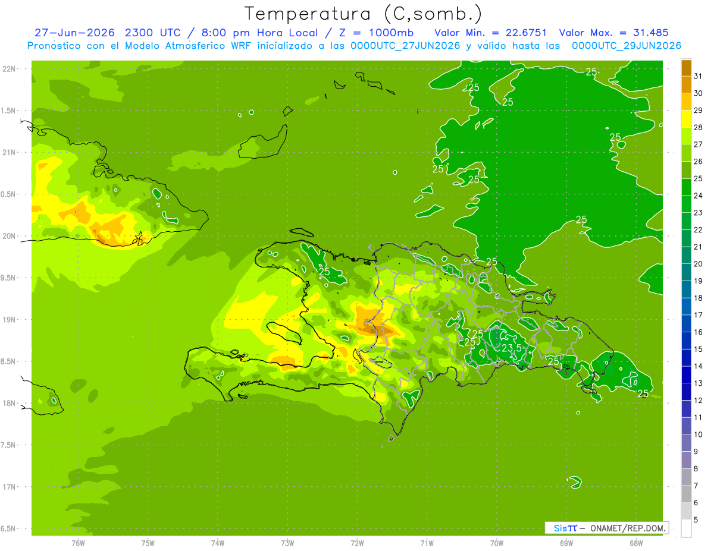Screen dimensions: 714x551
Task: Click the "19N" latitude label
Action: [x=10, y=320]
